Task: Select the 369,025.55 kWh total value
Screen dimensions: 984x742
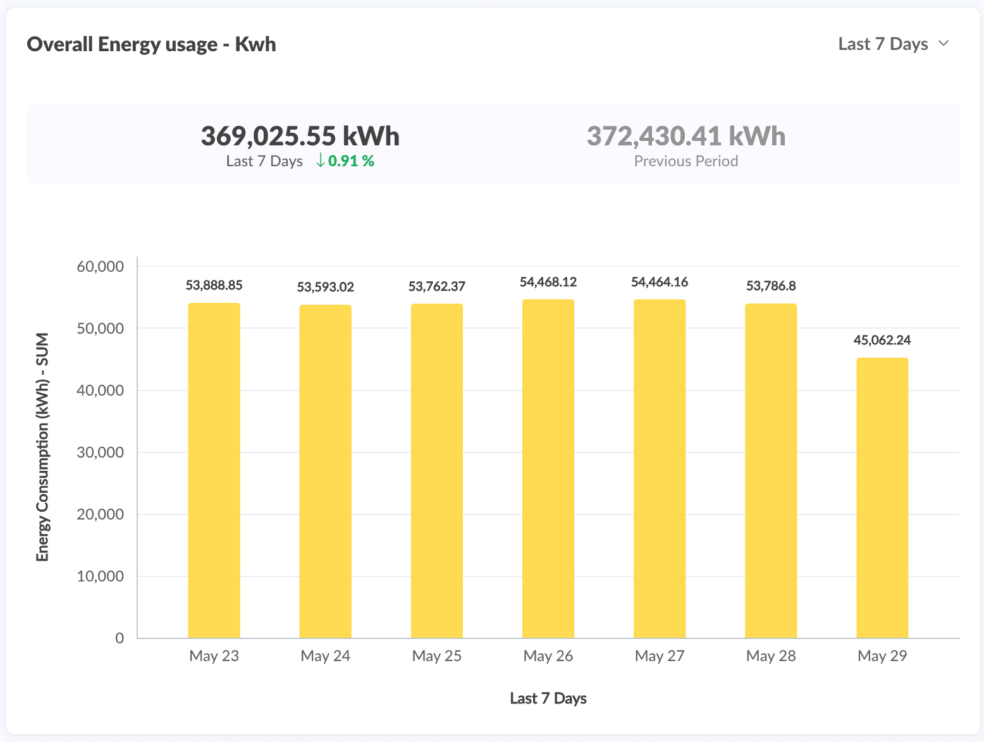Action: (300, 136)
